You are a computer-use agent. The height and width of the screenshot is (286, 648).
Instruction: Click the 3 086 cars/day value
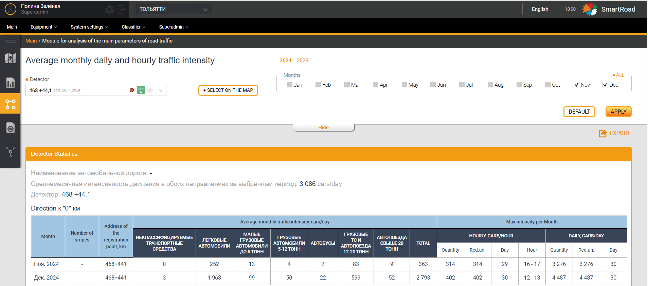click(321, 184)
